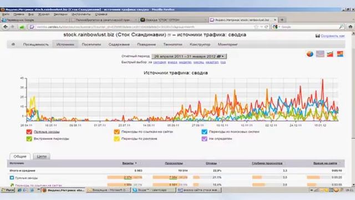Viewport: 355px width, 200px height.
Task: Open the Технологии menu in Metrika navigation
Action: click(173, 44)
